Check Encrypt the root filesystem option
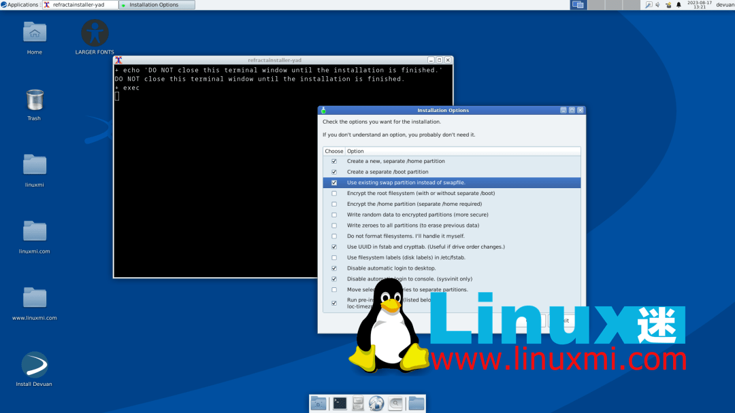The height and width of the screenshot is (413, 735). point(334,194)
